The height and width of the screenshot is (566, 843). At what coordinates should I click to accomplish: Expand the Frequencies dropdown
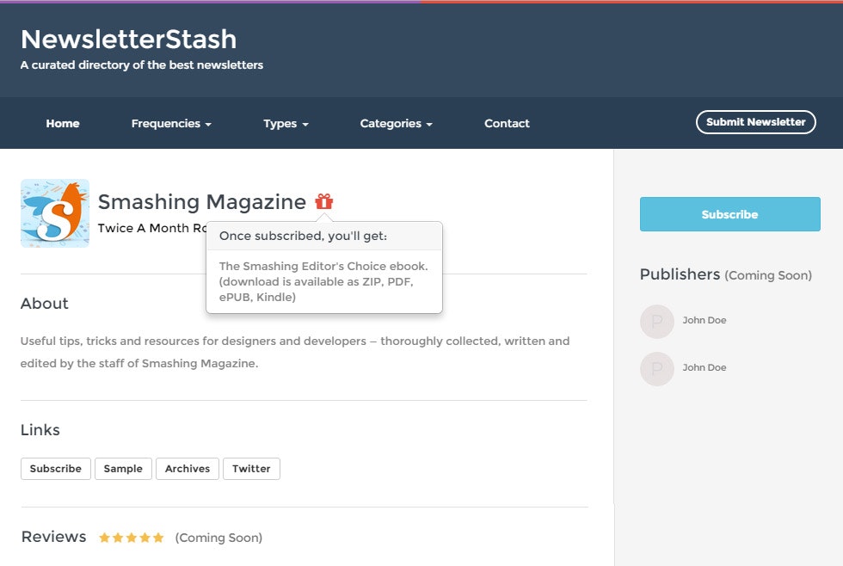[170, 123]
